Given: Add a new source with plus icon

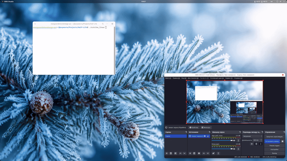Looking at the screenshot, I should pyautogui.click(x=190, y=153).
